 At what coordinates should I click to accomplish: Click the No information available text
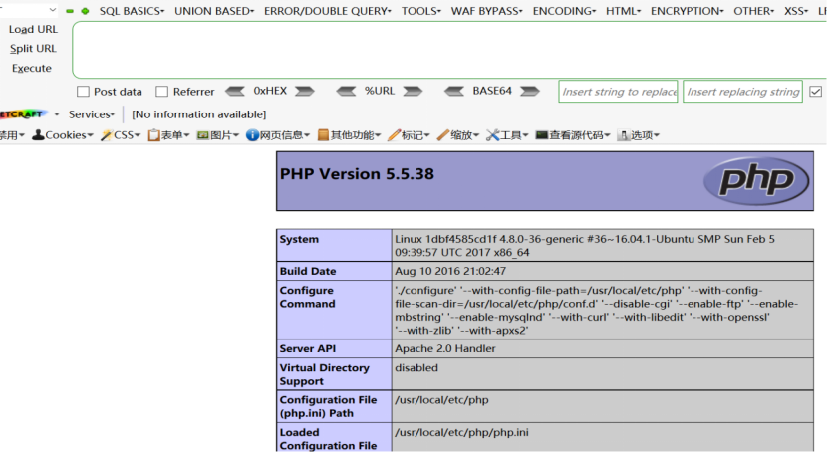click(x=199, y=114)
